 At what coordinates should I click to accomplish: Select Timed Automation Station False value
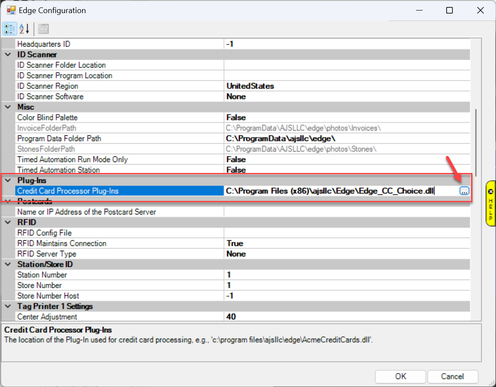click(x=236, y=170)
